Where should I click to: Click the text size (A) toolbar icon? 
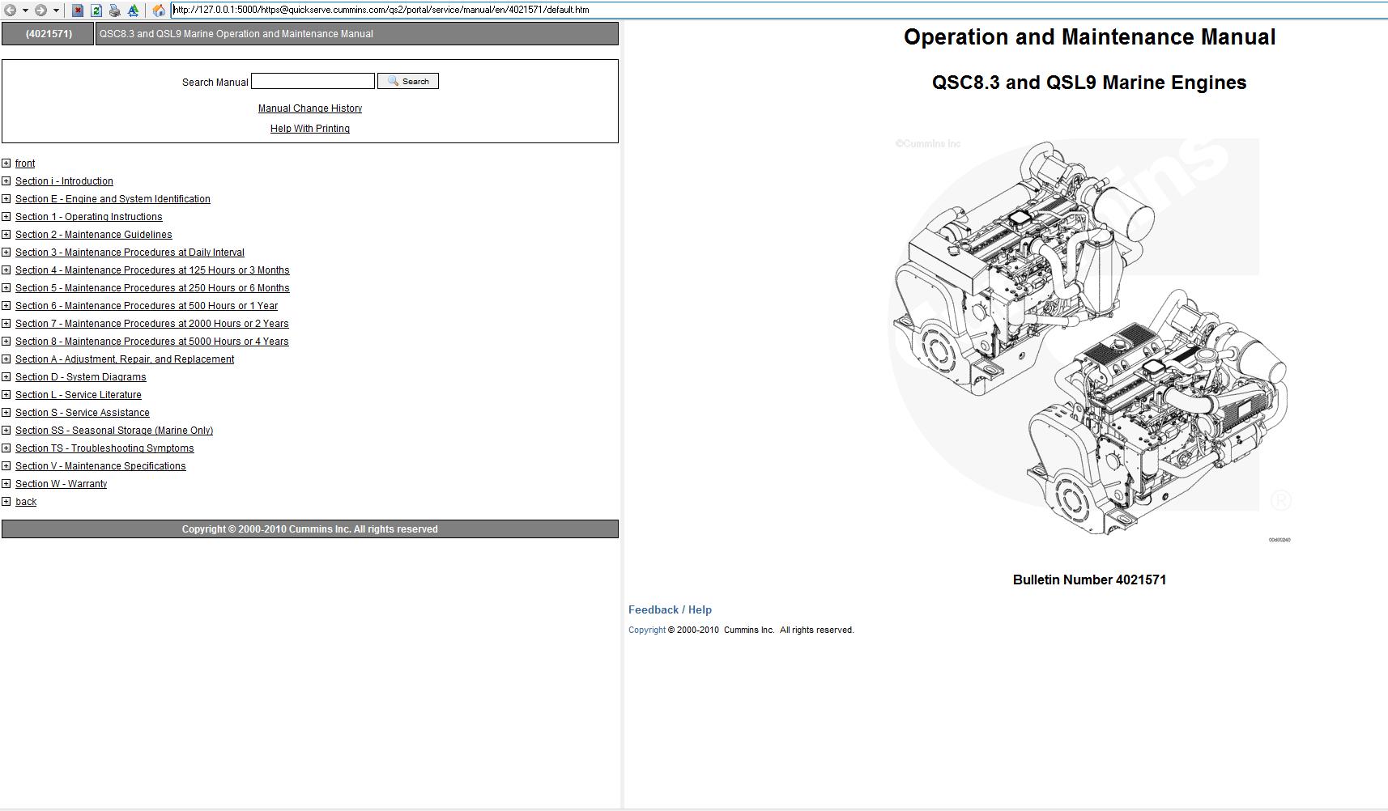coord(133,10)
